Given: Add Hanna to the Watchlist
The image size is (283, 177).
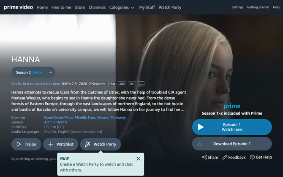Looking at the screenshot, I should (x=61, y=144).
